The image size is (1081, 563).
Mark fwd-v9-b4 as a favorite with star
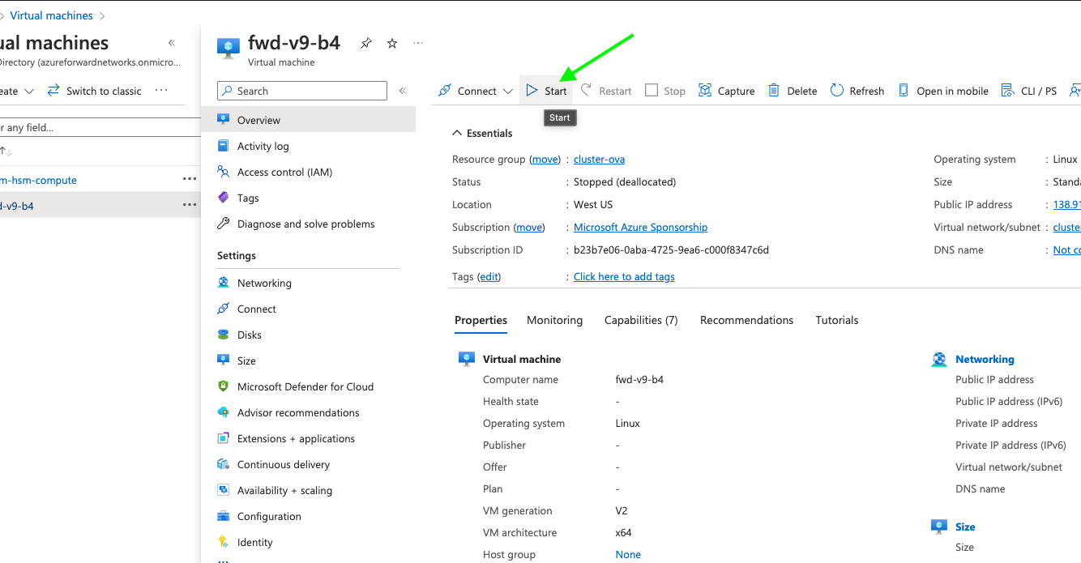click(392, 44)
